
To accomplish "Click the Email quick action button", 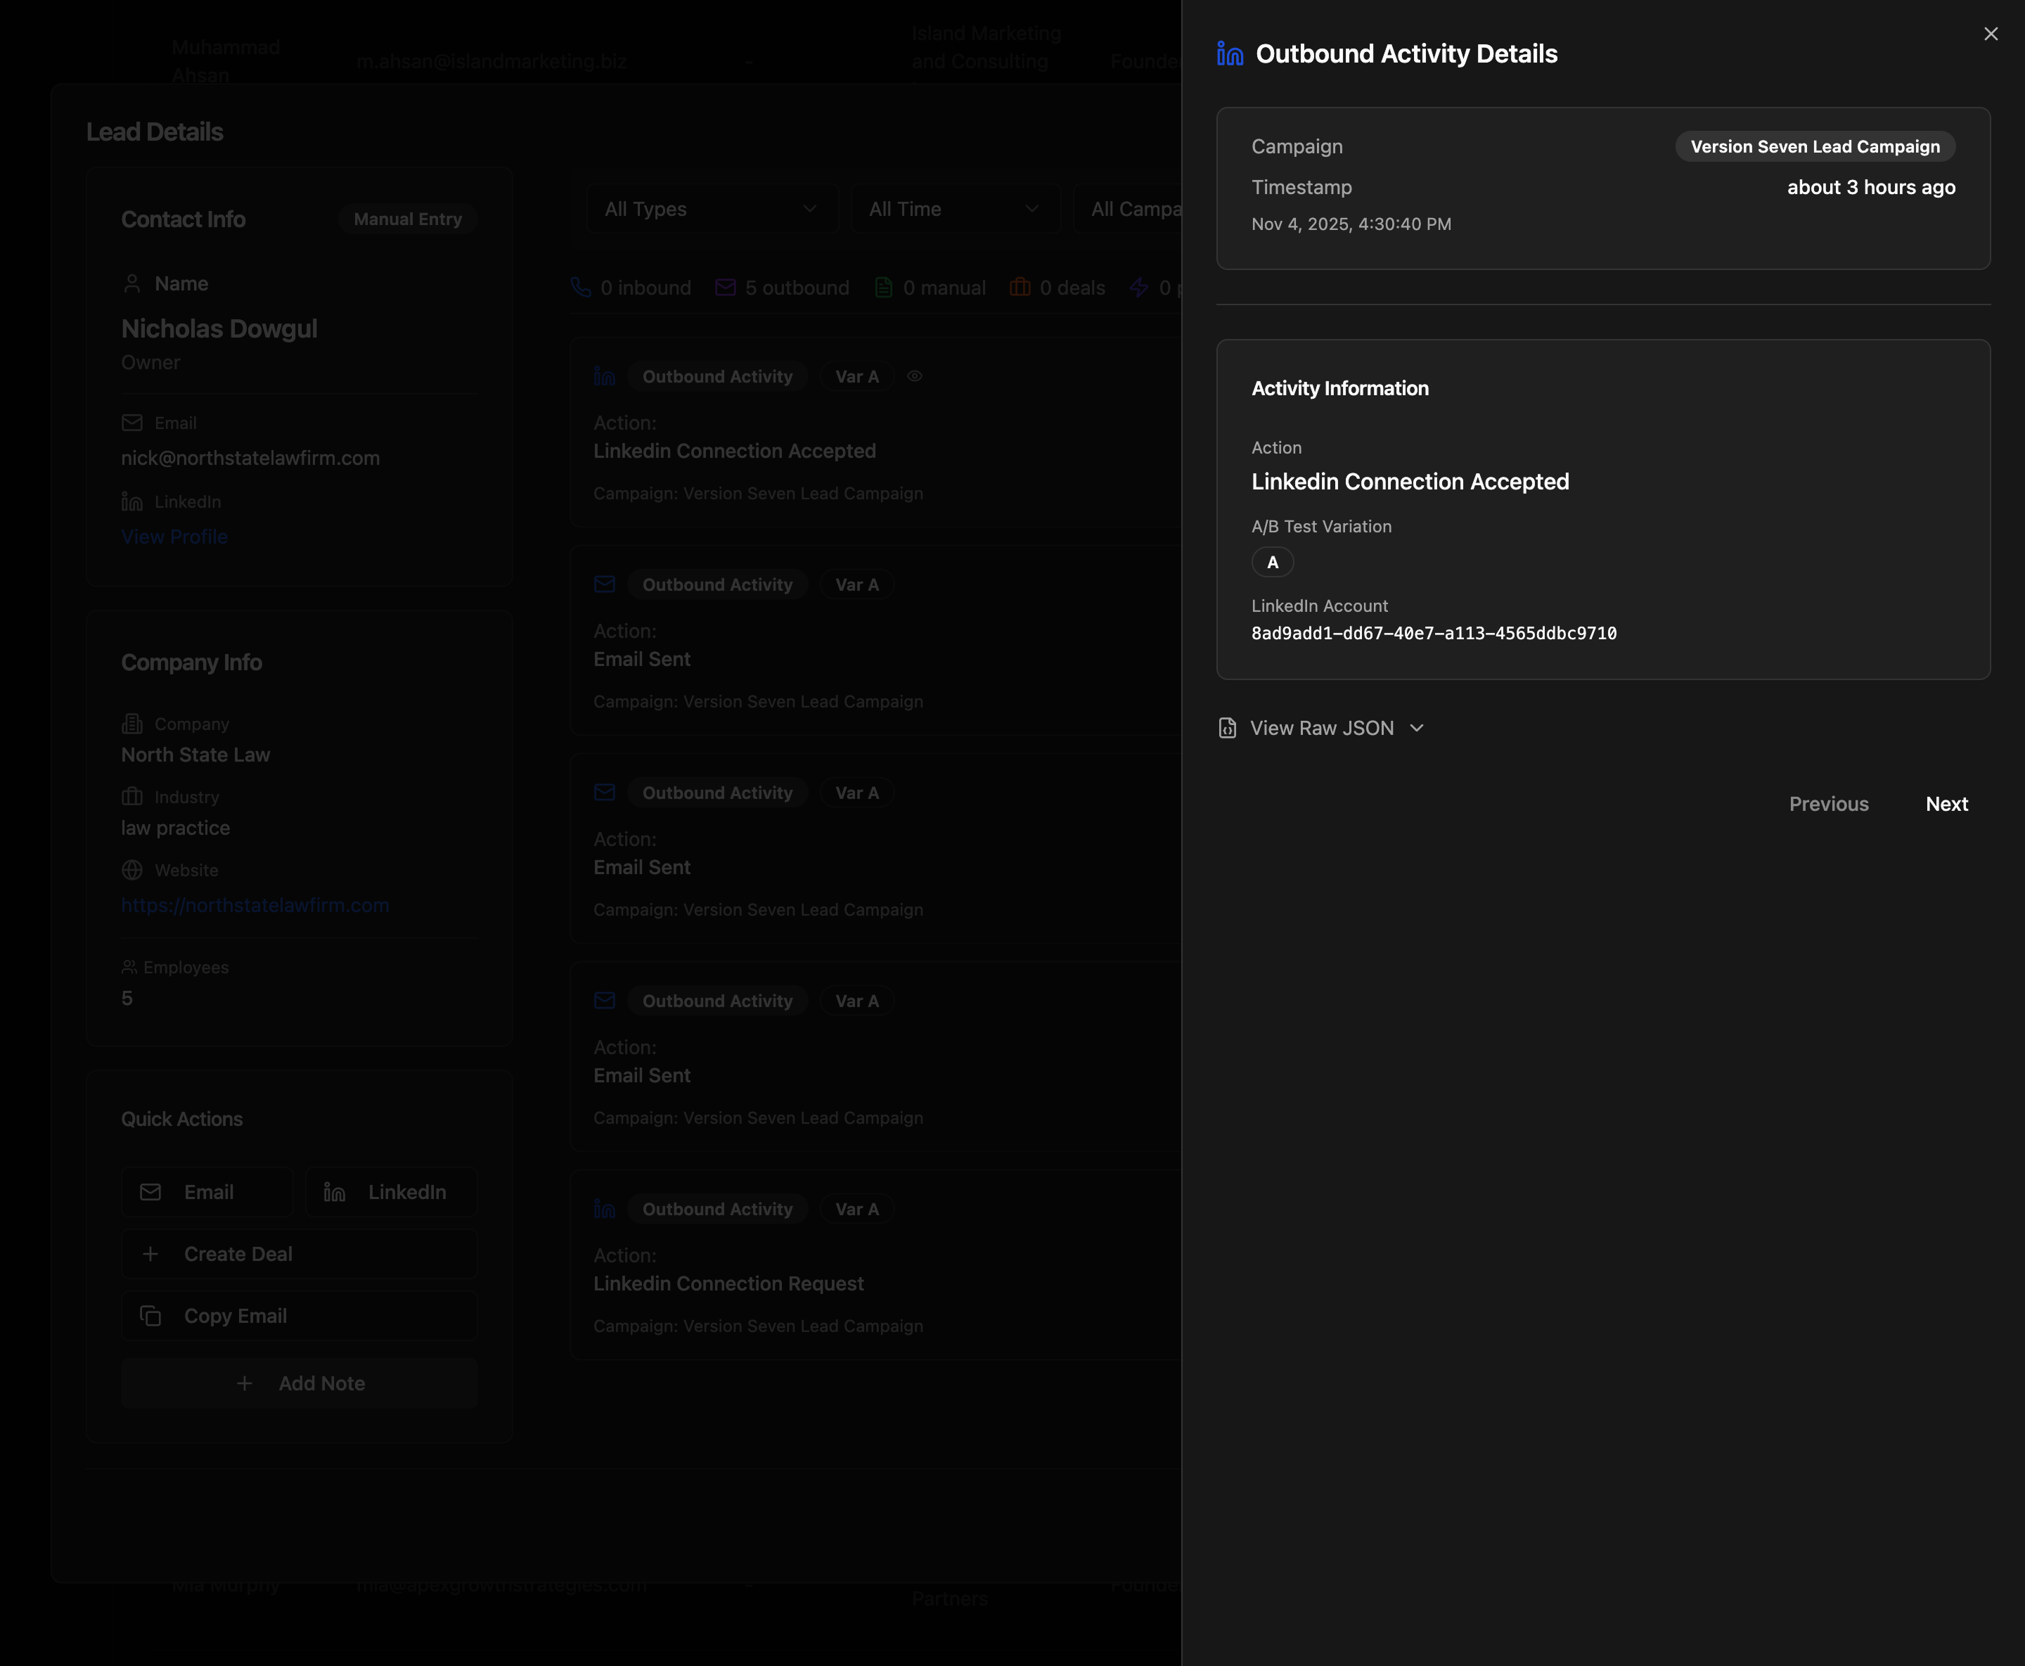I will (207, 1192).
